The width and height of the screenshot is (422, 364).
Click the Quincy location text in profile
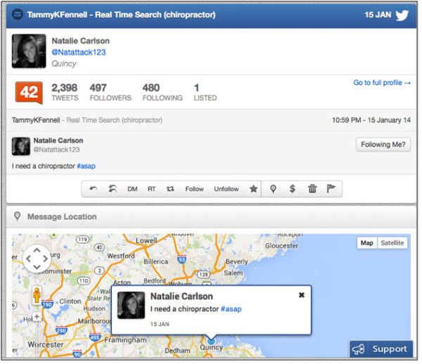click(x=64, y=64)
